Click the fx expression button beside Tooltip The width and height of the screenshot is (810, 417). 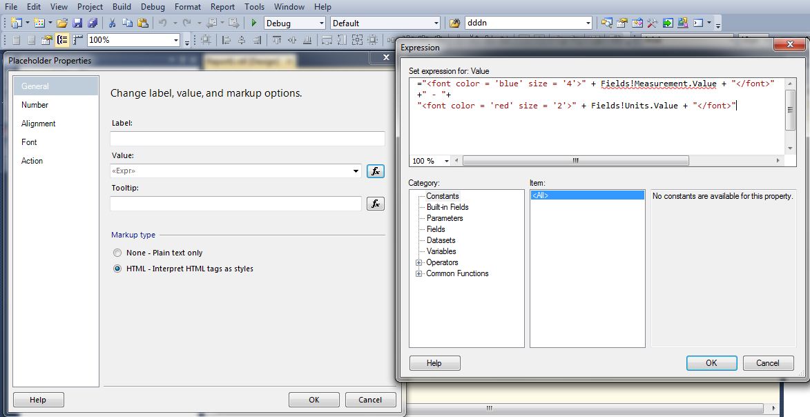[x=376, y=204]
